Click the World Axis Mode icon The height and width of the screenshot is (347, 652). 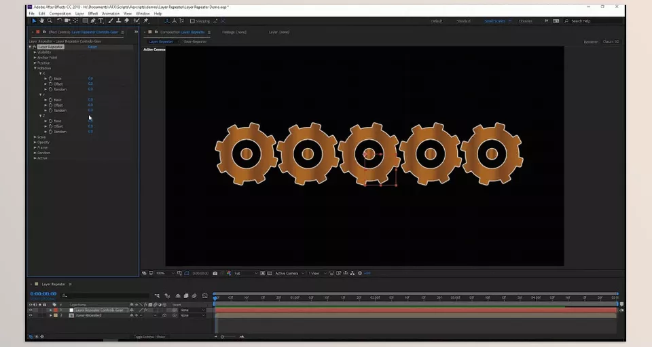pos(175,21)
